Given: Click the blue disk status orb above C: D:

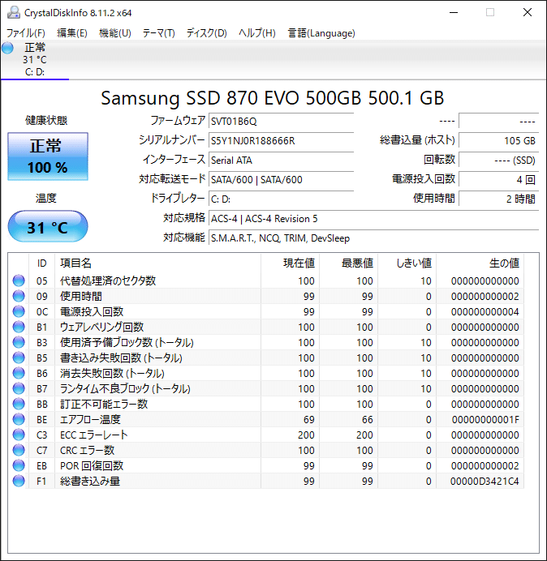Looking at the screenshot, I should (7, 48).
